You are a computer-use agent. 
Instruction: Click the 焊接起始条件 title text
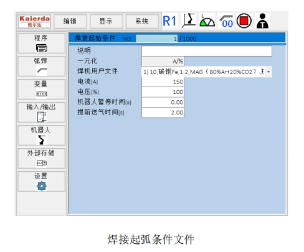[x=95, y=39]
